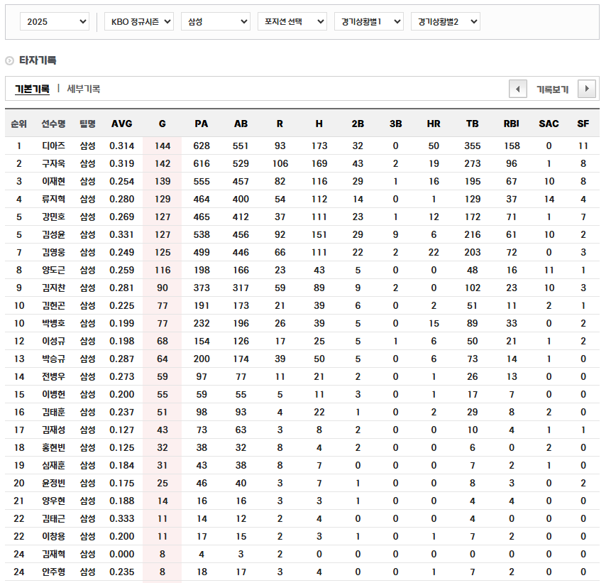
Task: Sort by the G games column header
Action: 162,123
